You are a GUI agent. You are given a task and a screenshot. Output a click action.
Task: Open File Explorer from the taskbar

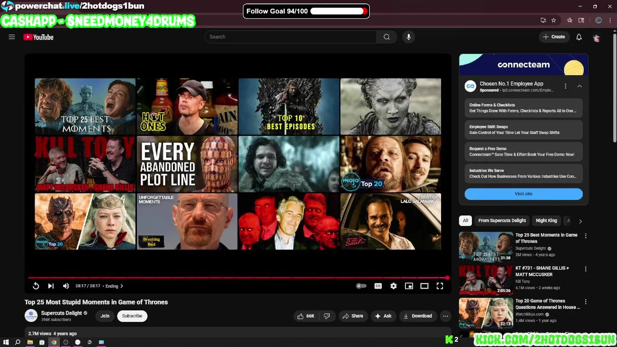30,342
